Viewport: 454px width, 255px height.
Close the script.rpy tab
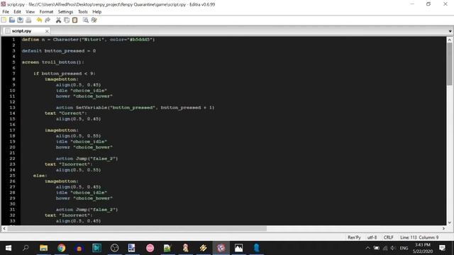[47, 31]
